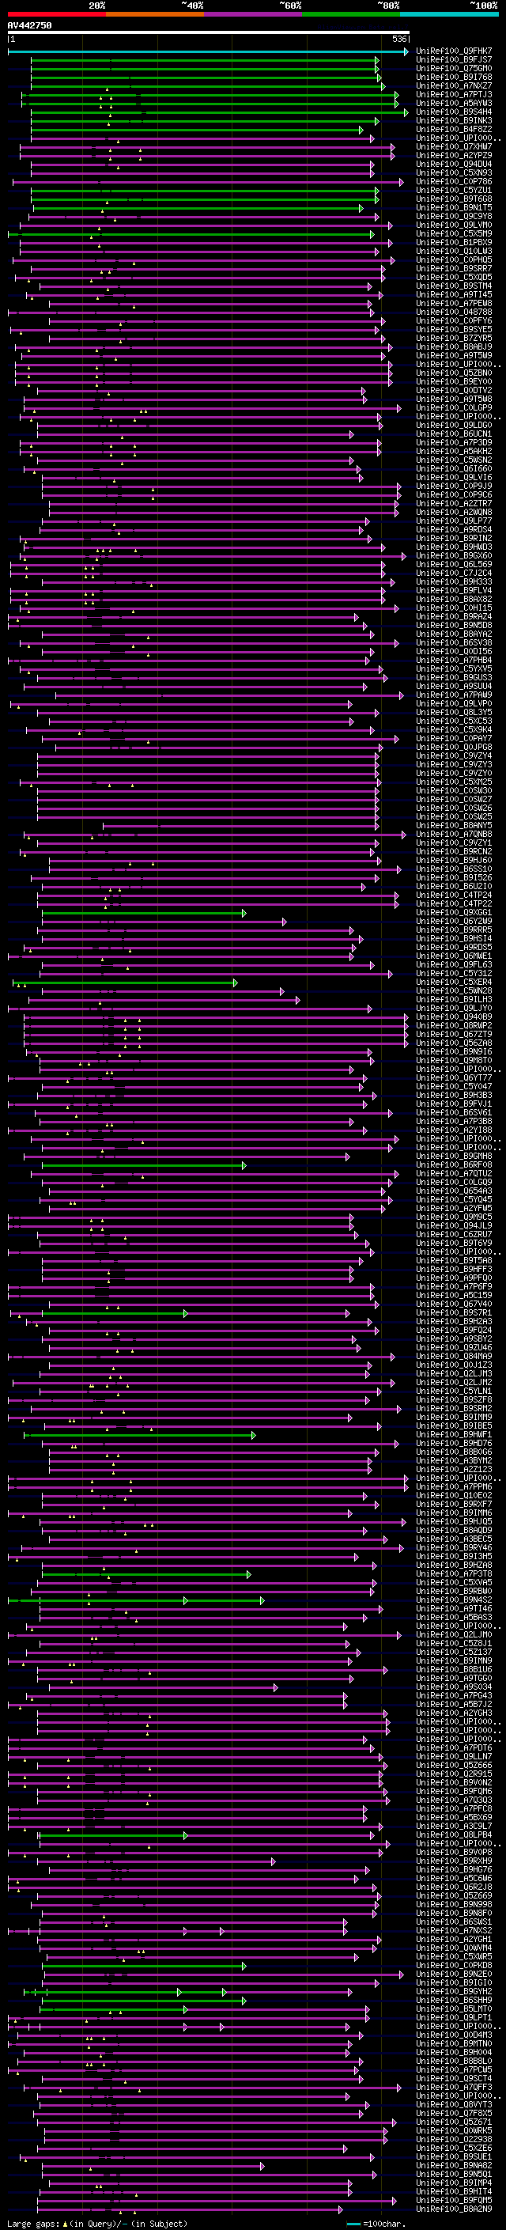Click subject name UniRef100_B6RF08
506x2230 pixels.
[x=454, y=1165]
